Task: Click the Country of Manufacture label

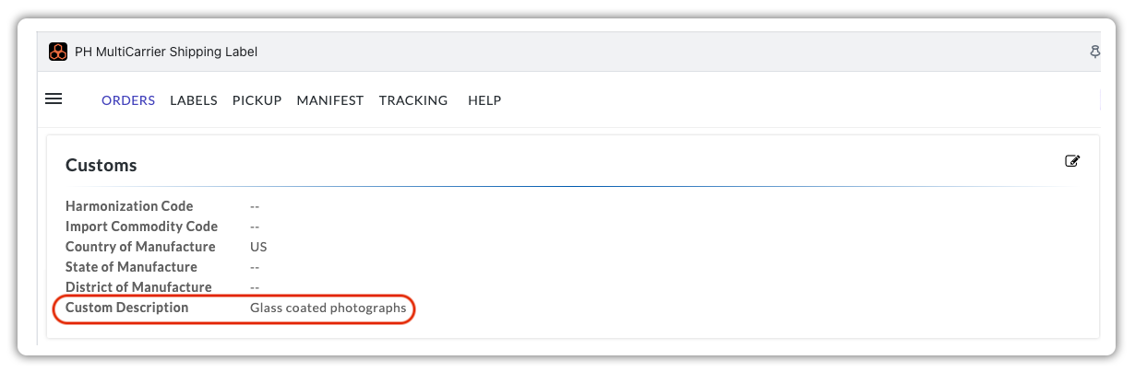Action: 140,247
